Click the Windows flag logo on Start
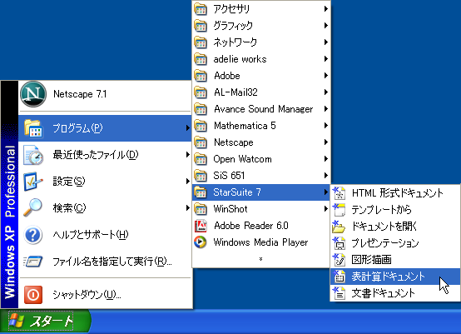The image size is (461, 334). [x=17, y=321]
